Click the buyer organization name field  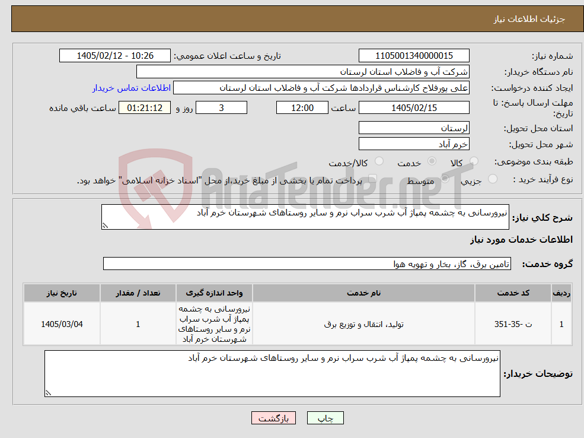click(x=303, y=72)
